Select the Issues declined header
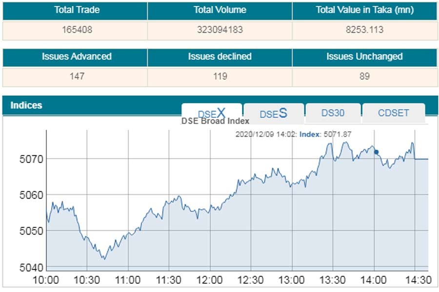Screen dimensions: 439x292 tap(219, 56)
